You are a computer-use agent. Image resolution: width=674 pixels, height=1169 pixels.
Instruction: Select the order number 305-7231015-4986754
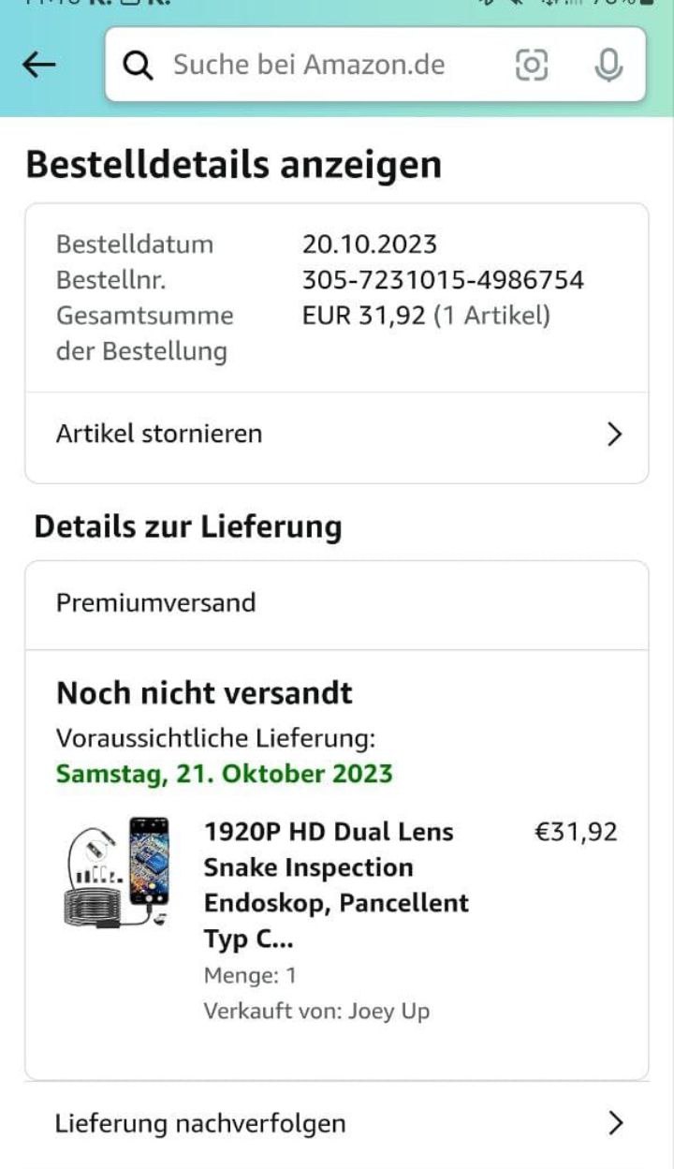click(442, 280)
